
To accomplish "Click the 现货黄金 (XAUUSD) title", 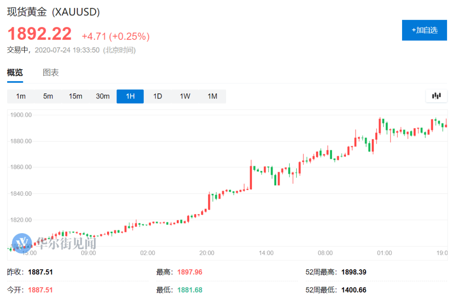I will tap(53, 12).
